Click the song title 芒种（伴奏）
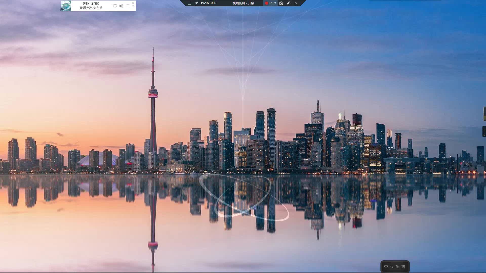Image resolution: width=486 pixels, height=273 pixels. 91,4
